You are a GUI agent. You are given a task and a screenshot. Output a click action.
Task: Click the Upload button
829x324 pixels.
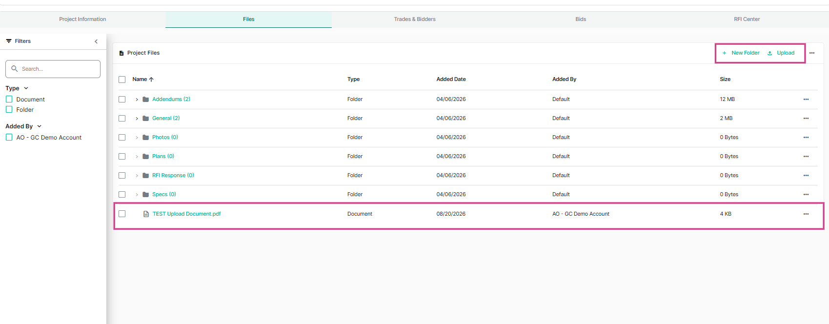781,53
